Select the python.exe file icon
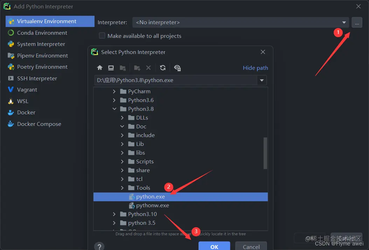Image resolution: width=369 pixels, height=250 pixels. tap(132, 197)
